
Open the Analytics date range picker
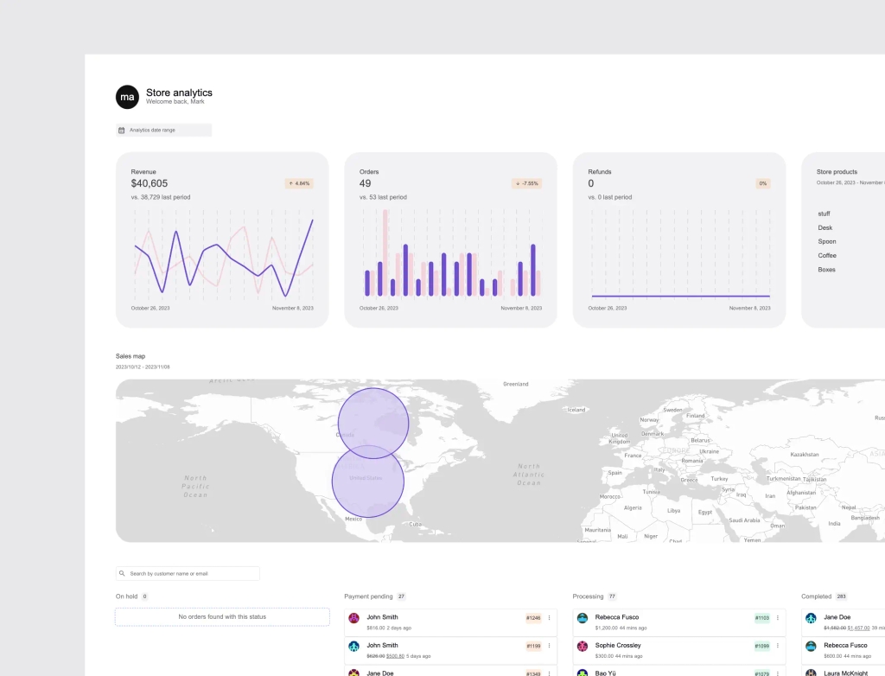coord(163,131)
